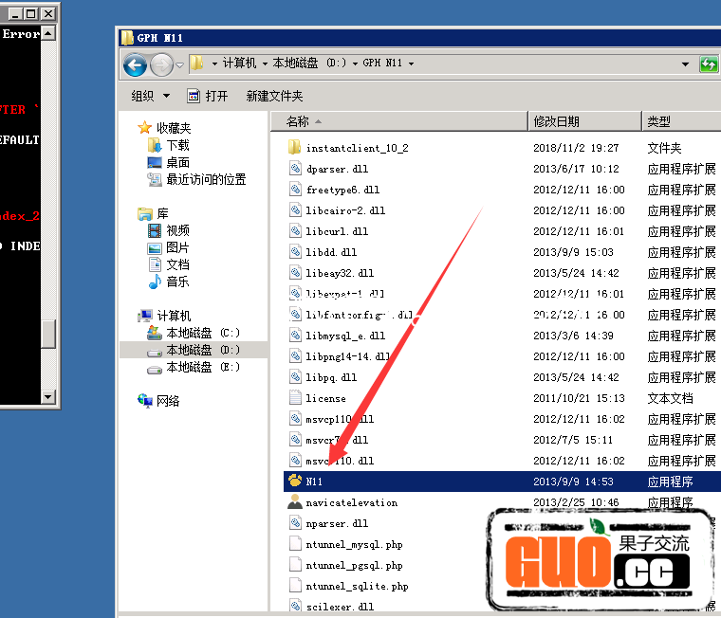Select 下载 under favorites
721x618 pixels.
point(177,145)
